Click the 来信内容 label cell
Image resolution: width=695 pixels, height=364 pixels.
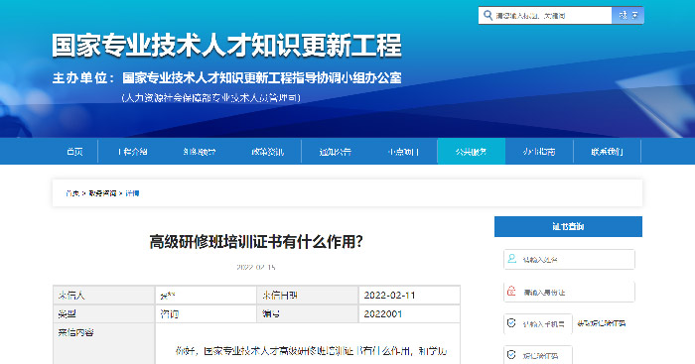click(103, 343)
